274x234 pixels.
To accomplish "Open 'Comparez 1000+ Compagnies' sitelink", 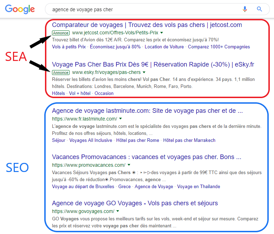I will click(219, 47).
